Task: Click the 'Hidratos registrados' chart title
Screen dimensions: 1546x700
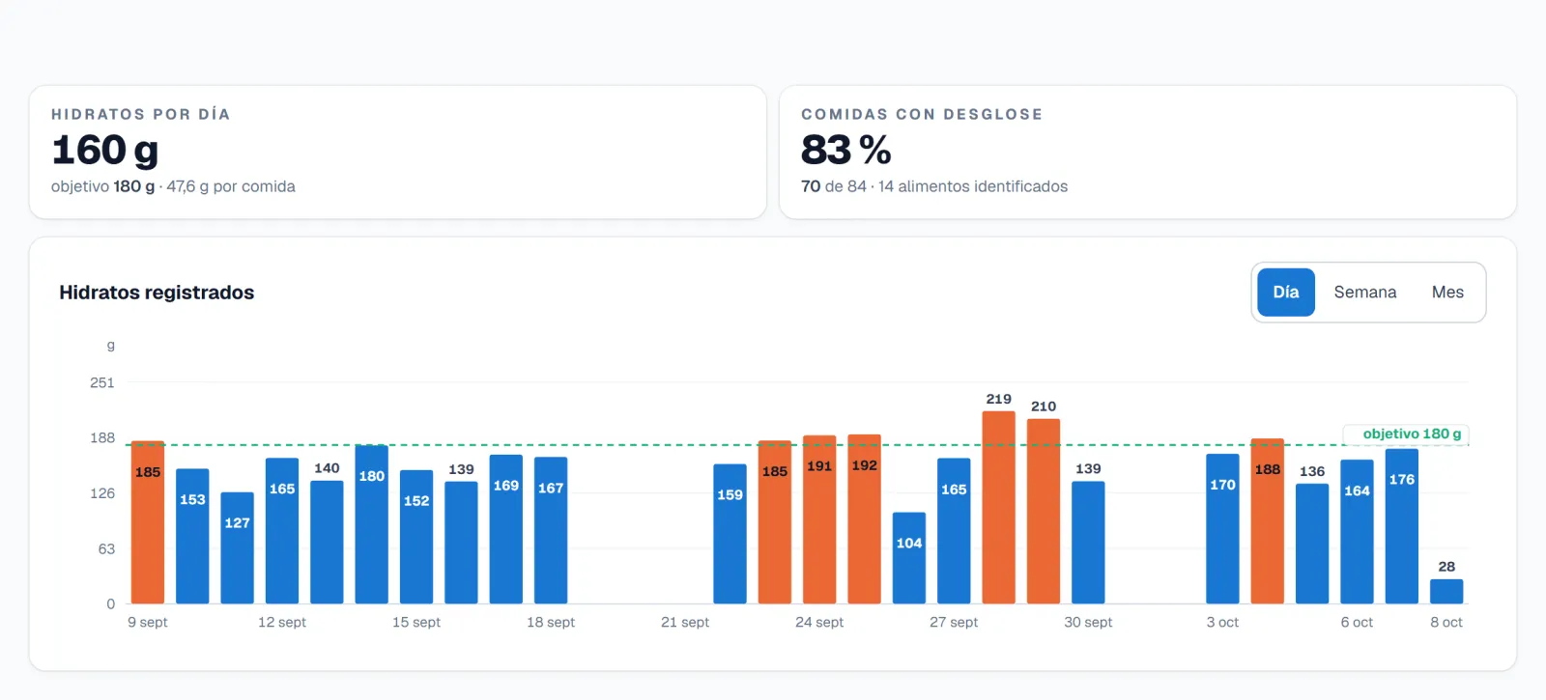Action: 157,293
